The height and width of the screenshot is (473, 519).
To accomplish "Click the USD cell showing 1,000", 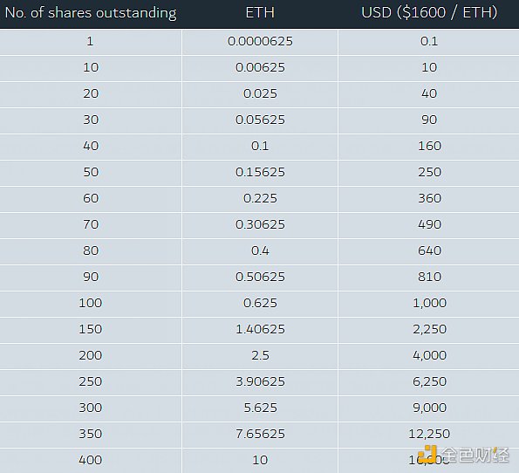I will click(429, 304).
